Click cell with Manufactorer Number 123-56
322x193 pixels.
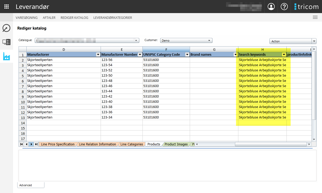[x=122, y=60]
